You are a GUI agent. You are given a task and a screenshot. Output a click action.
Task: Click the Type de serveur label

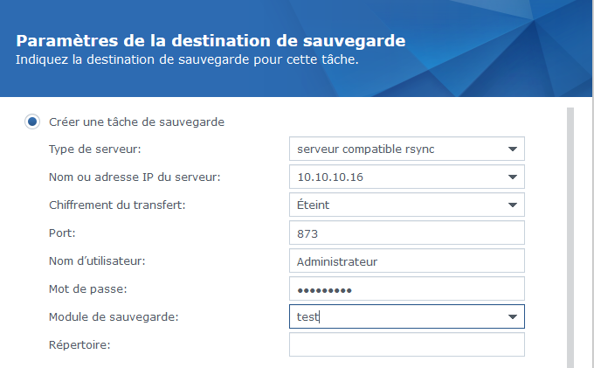coord(95,149)
